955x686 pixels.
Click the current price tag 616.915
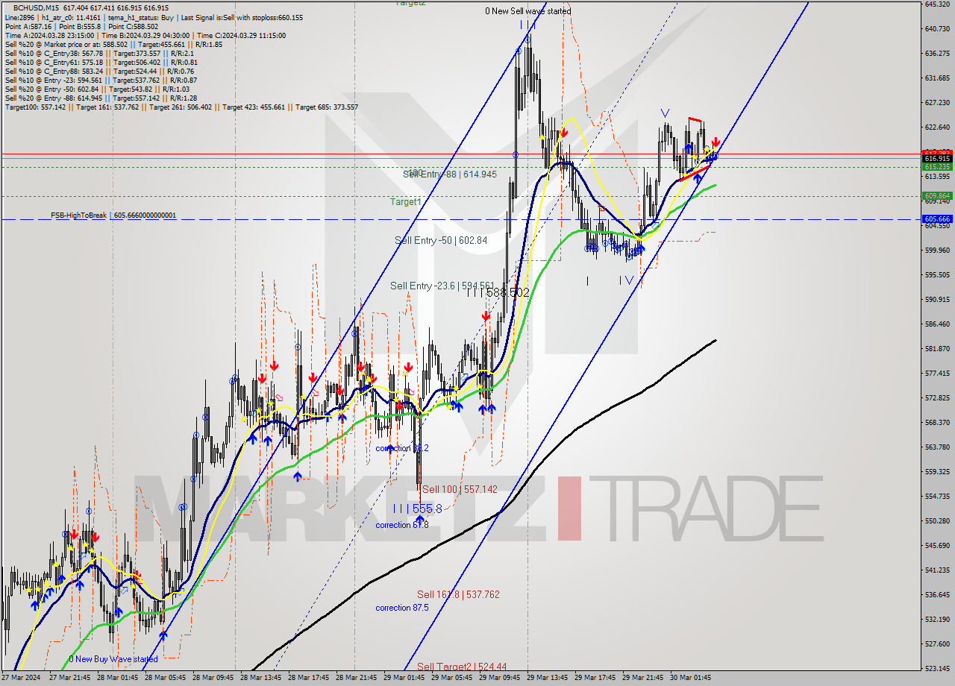point(937,159)
